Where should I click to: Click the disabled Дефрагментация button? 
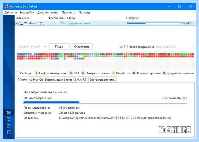pyautogui.click(x=30, y=47)
